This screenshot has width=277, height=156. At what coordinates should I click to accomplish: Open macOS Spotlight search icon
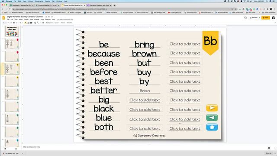(267, 1)
